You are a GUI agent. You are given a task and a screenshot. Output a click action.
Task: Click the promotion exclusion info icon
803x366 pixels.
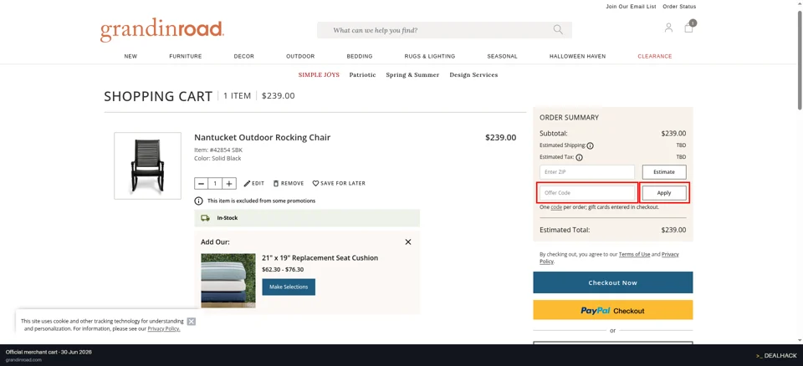point(198,201)
